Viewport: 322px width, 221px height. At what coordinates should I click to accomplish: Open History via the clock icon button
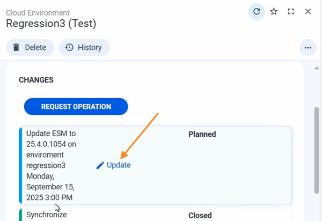[84, 47]
